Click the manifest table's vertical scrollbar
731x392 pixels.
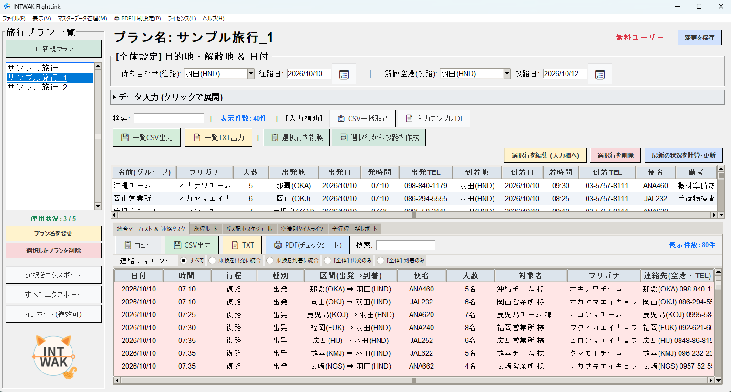click(x=719, y=322)
